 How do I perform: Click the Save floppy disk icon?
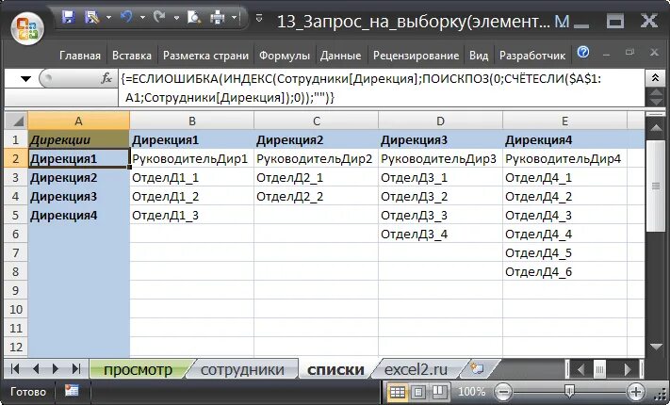pos(69,17)
